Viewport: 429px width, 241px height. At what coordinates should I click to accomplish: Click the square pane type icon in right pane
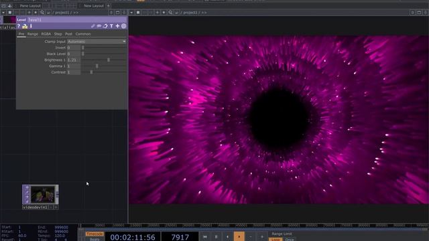tap(138, 12)
